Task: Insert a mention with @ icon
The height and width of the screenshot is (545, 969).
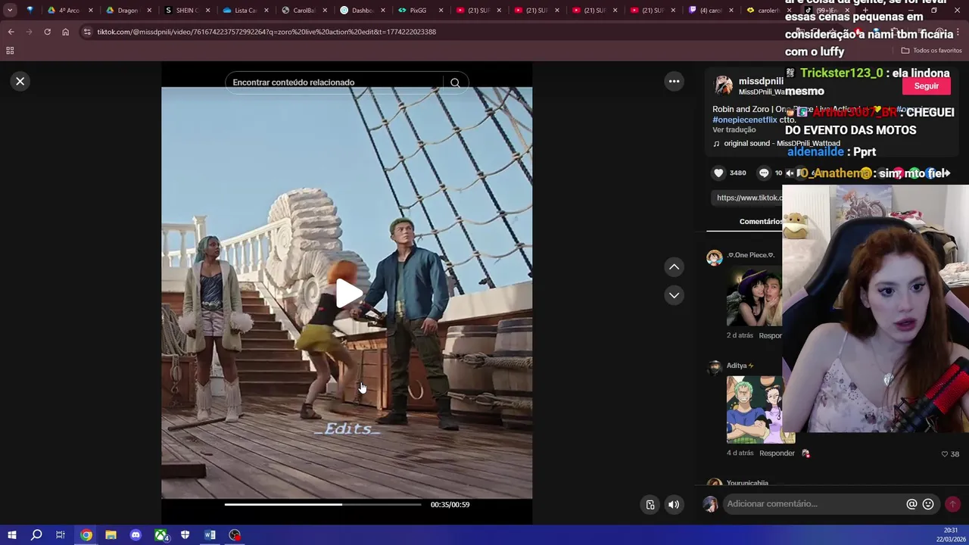Action: tap(911, 504)
